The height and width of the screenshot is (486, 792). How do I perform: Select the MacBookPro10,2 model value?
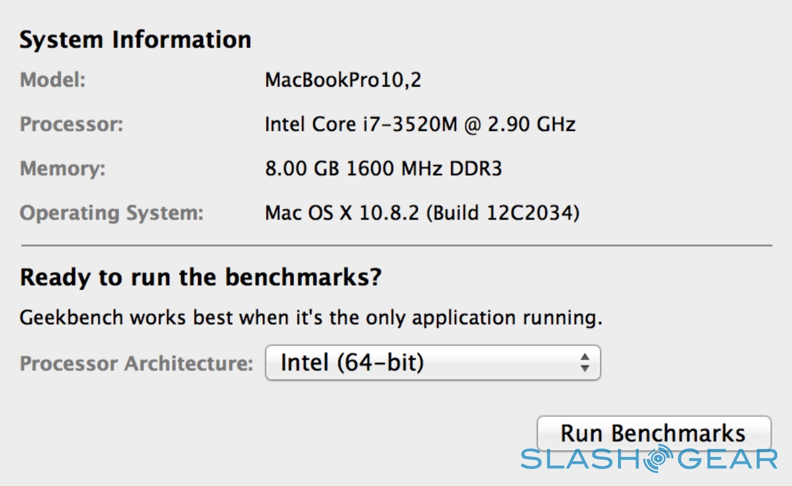(343, 80)
